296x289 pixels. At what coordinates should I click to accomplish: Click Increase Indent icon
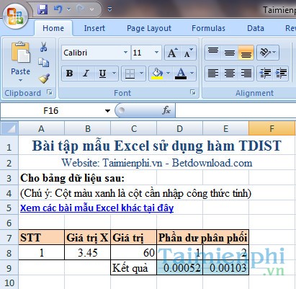coord(281,74)
